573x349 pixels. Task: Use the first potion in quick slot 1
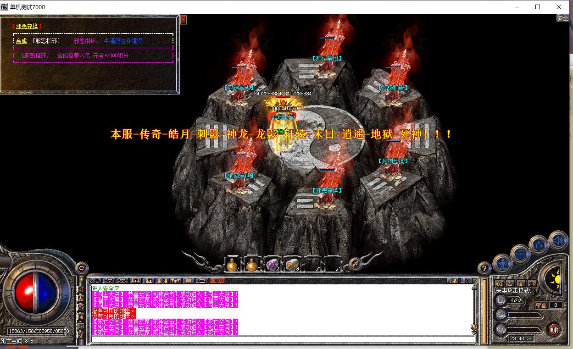pos(232,265)
